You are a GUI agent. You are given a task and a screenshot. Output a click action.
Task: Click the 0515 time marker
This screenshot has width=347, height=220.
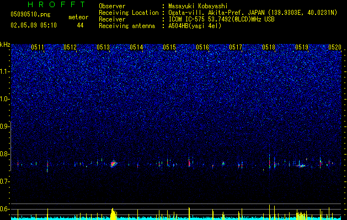(x=169, y=47)
